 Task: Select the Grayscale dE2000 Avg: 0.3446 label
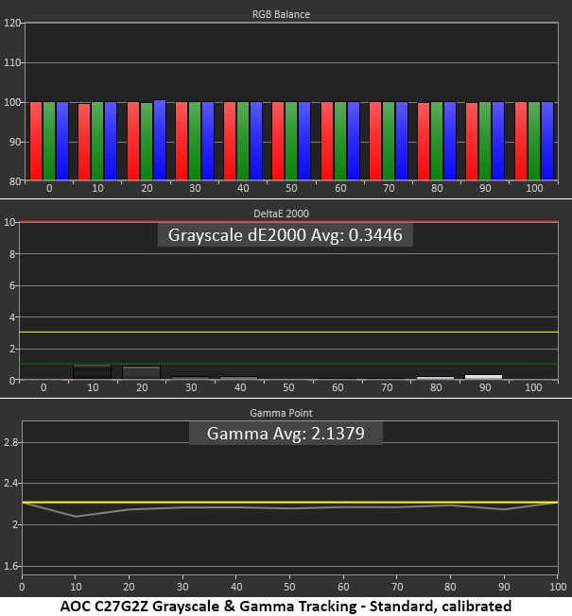(286, 235)
